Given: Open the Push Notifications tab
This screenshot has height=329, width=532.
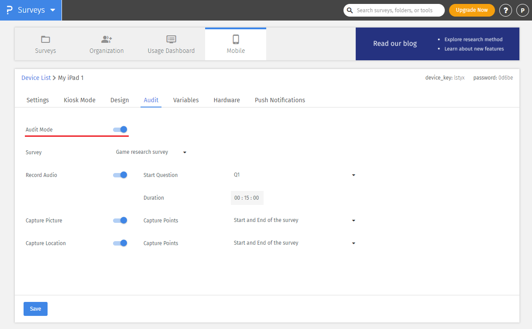Looking at the screenshot, I should (280, 100).
